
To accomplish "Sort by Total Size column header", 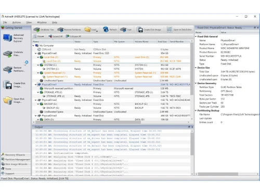I will click(x=163, y=42).
